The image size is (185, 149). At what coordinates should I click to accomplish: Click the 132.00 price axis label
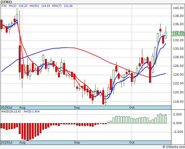[x=178, y=40]
